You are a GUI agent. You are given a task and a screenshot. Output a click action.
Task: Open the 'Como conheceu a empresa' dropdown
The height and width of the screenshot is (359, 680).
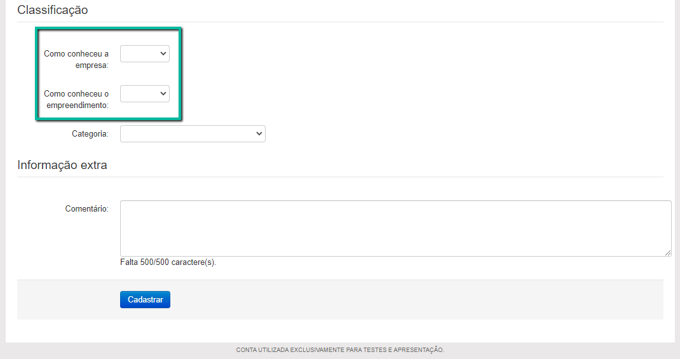point(144,54)
